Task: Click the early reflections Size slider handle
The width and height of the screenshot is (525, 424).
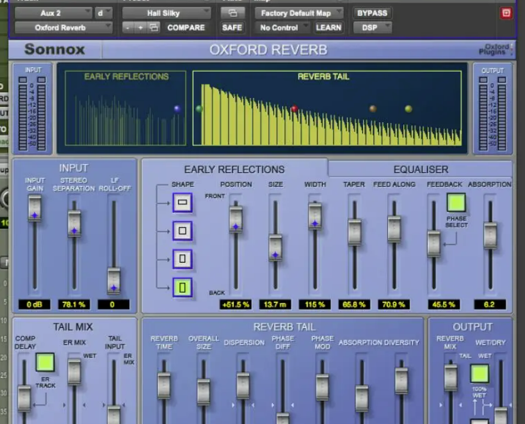Action: click(275, 248)
